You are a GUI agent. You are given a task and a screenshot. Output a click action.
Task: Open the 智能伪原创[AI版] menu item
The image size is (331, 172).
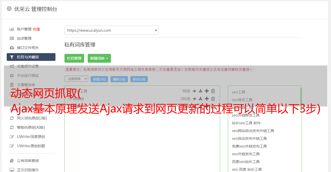point(31,127)
